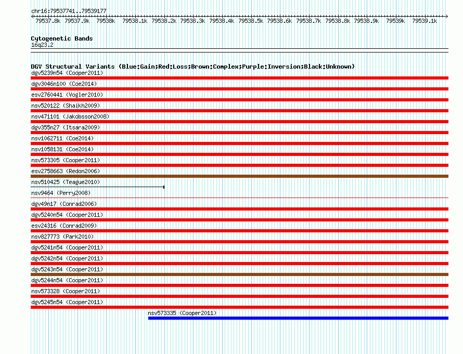Click the dgv3046n100 (Coe2014) variant label

[64, 84]
